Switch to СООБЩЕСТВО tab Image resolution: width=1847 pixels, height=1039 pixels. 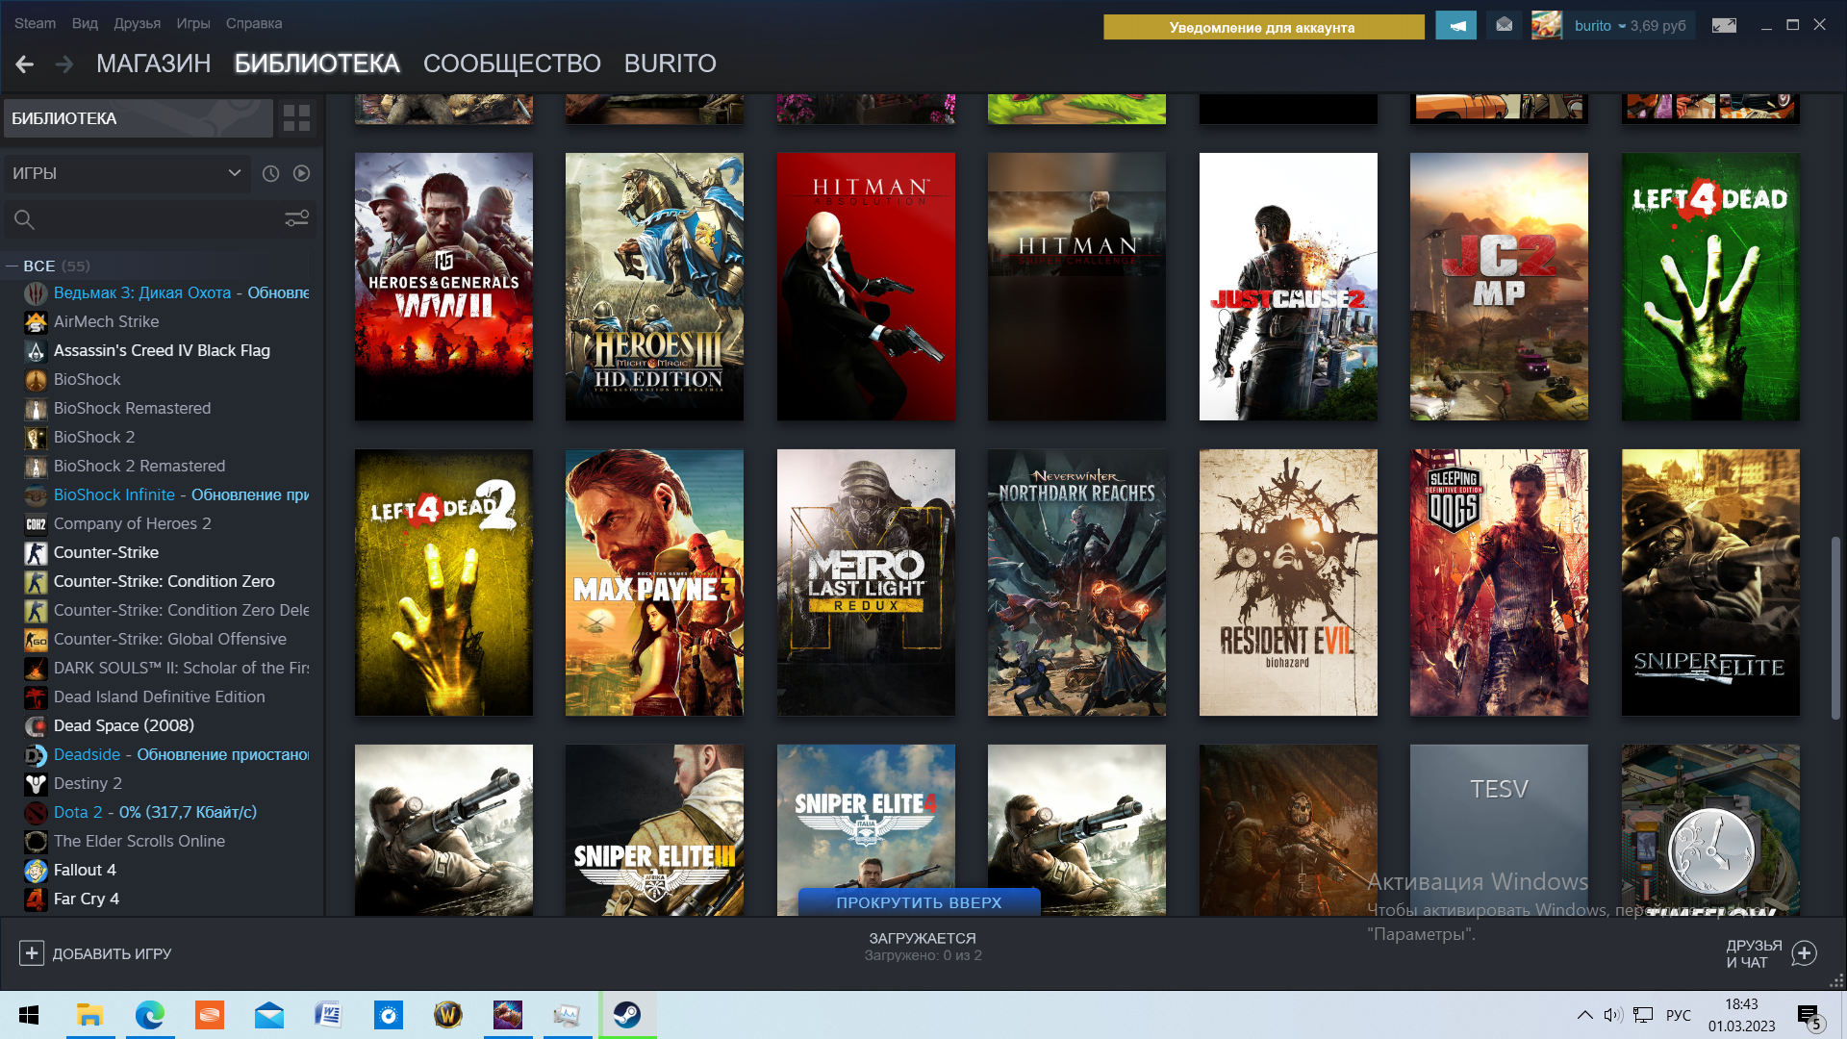click(512, 63)
